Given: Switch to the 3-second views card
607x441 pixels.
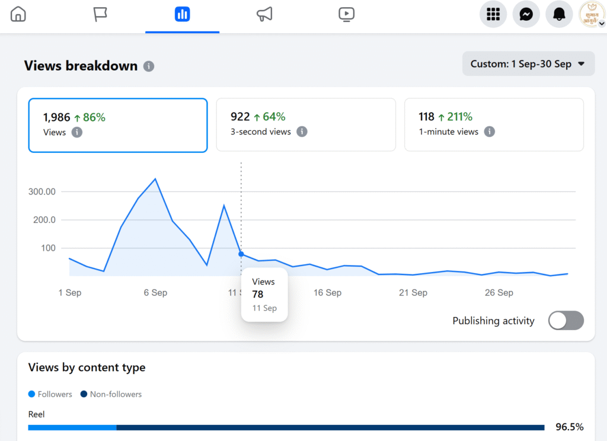Looking at the screenshot, I should tap(305, 124).
